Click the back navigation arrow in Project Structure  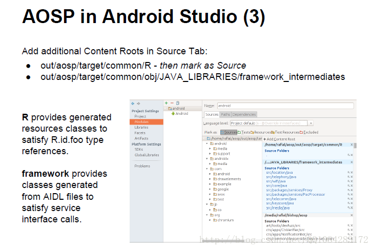[x=133, y=103]
